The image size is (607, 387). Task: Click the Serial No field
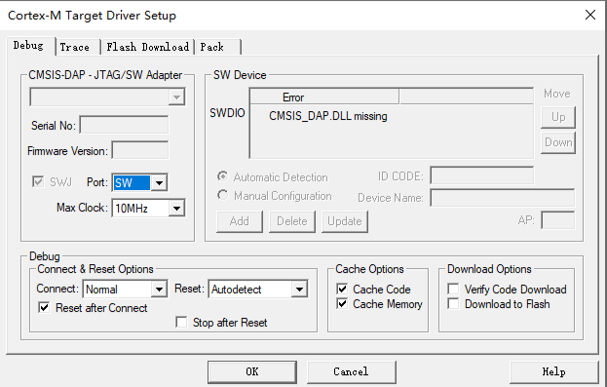(x=124, y=125)
